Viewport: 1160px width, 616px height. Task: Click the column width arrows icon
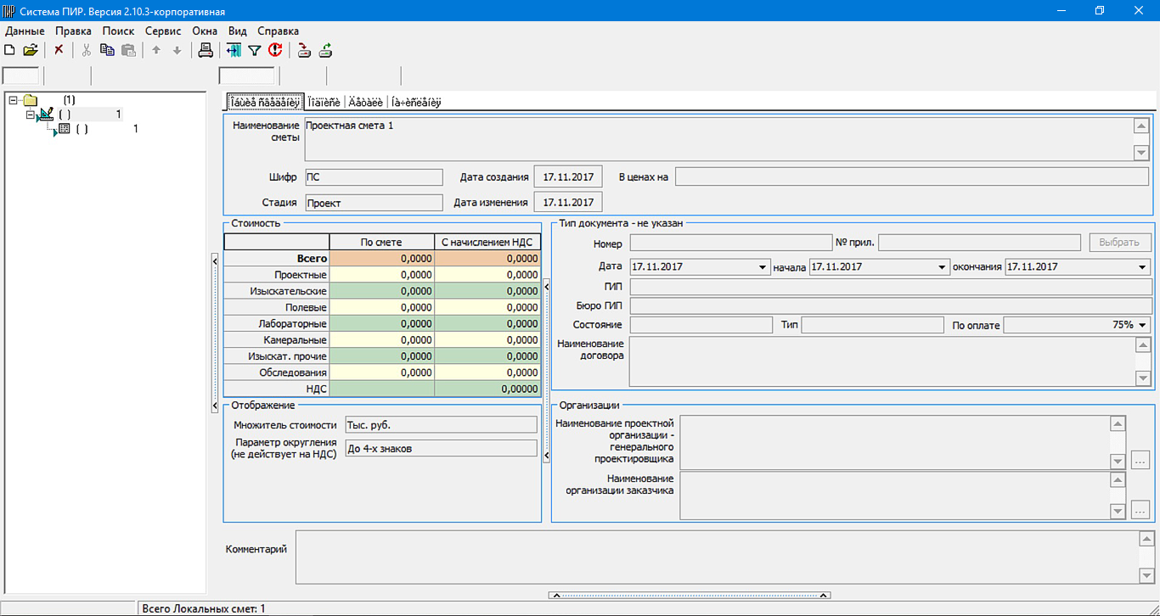coord(234,50)
